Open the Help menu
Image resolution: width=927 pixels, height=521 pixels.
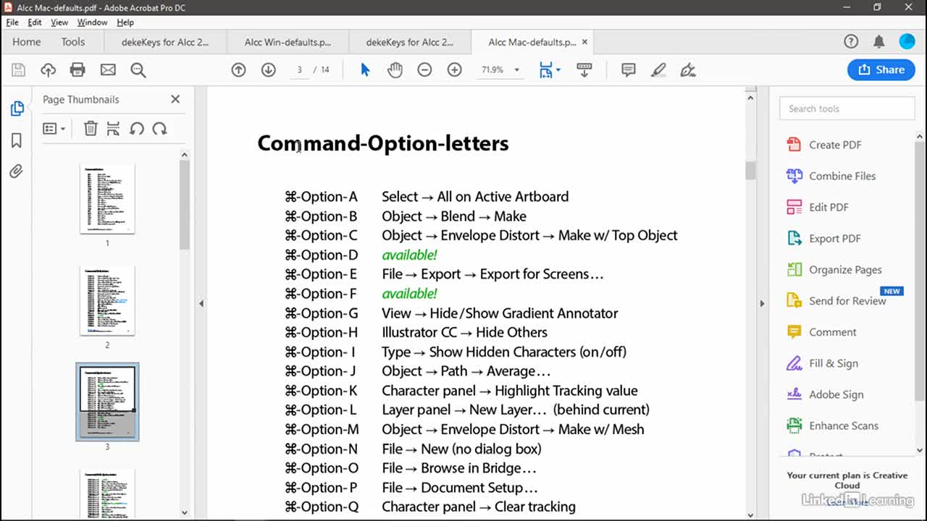point(125,22)
